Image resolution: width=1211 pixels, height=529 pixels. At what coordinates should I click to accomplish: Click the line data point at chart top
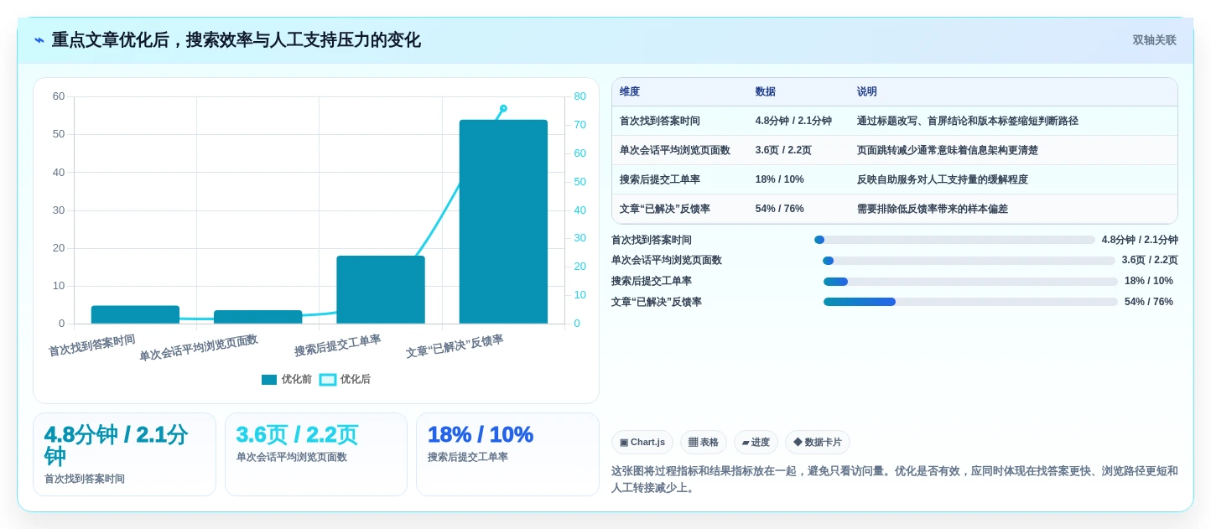point(503,108)
